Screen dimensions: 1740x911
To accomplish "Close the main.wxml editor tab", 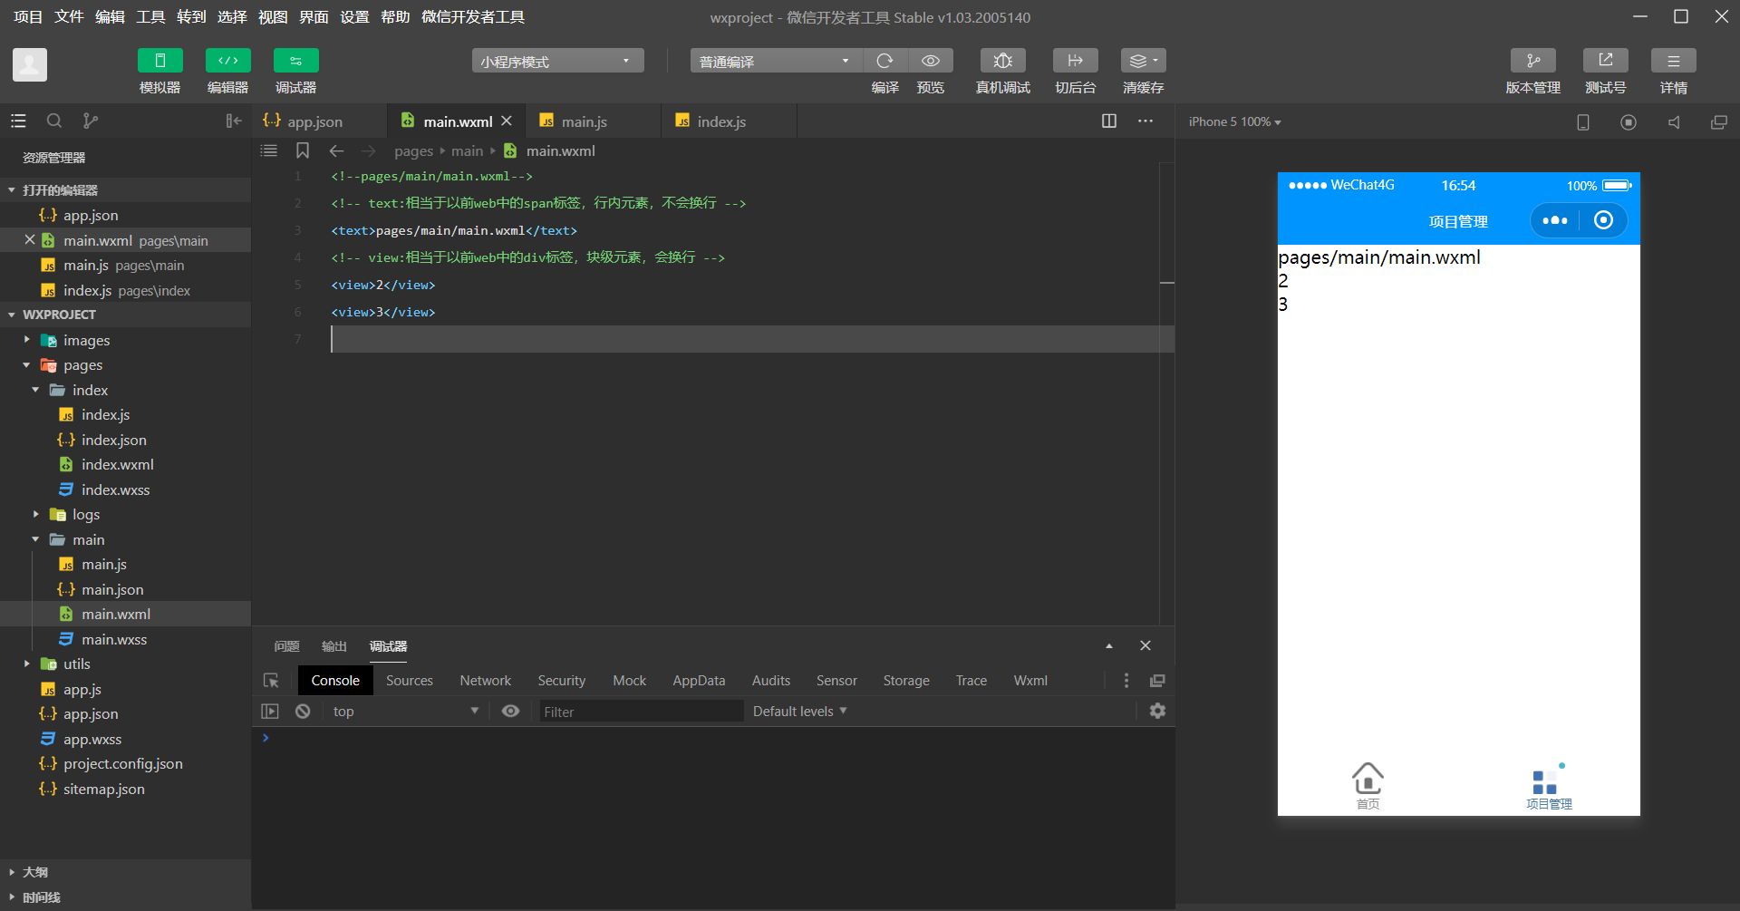I will coord(507,121).
